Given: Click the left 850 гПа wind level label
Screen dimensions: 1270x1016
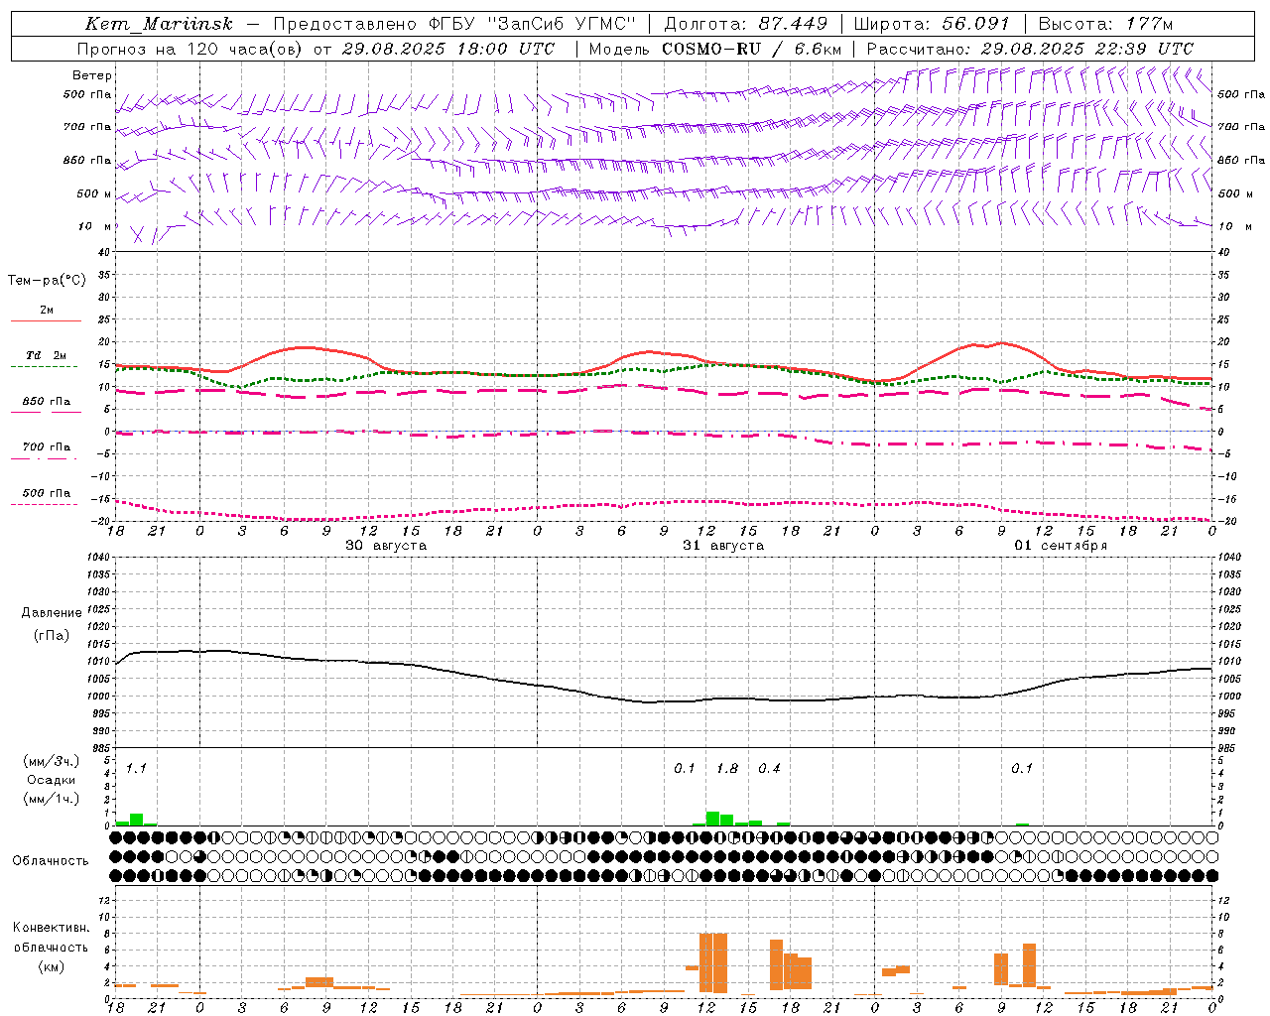Looking at the screenshot, I should [x=87, y=160].
